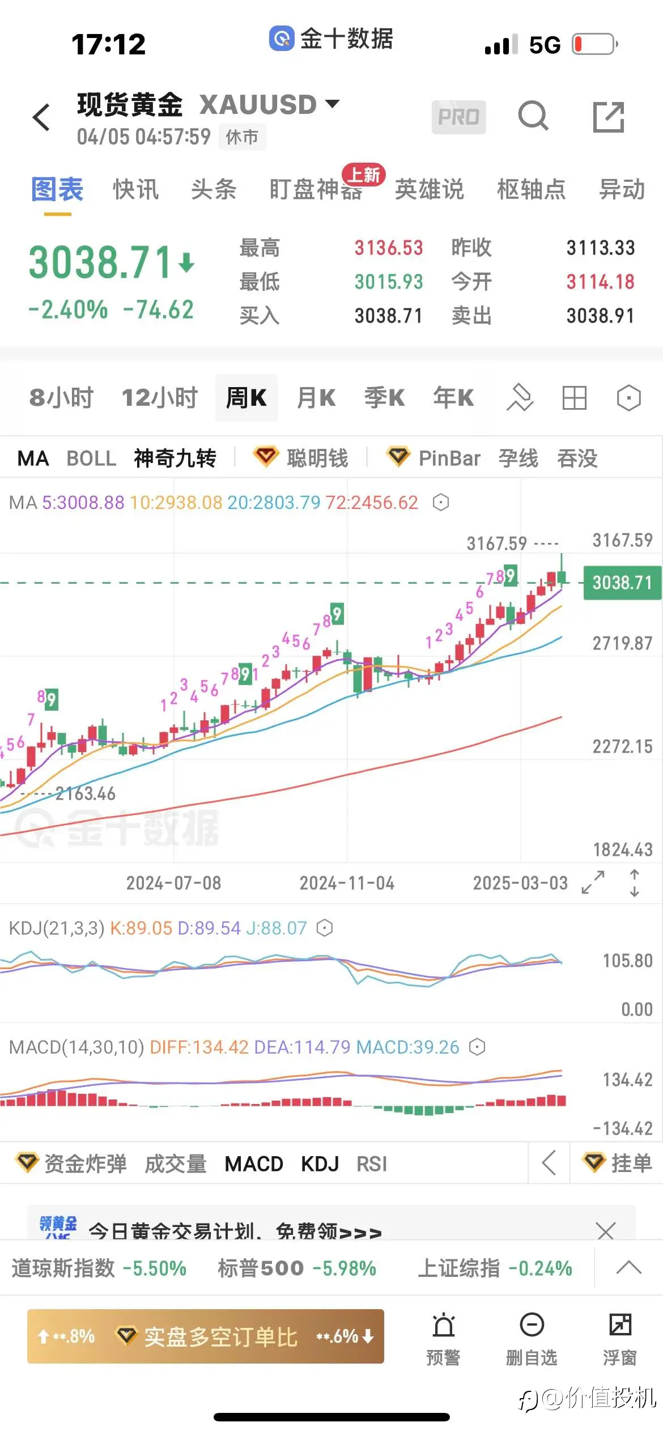Tap the 休市 market status badge
The height and width of the screenshot is (1435, 663).
point(242,137)
